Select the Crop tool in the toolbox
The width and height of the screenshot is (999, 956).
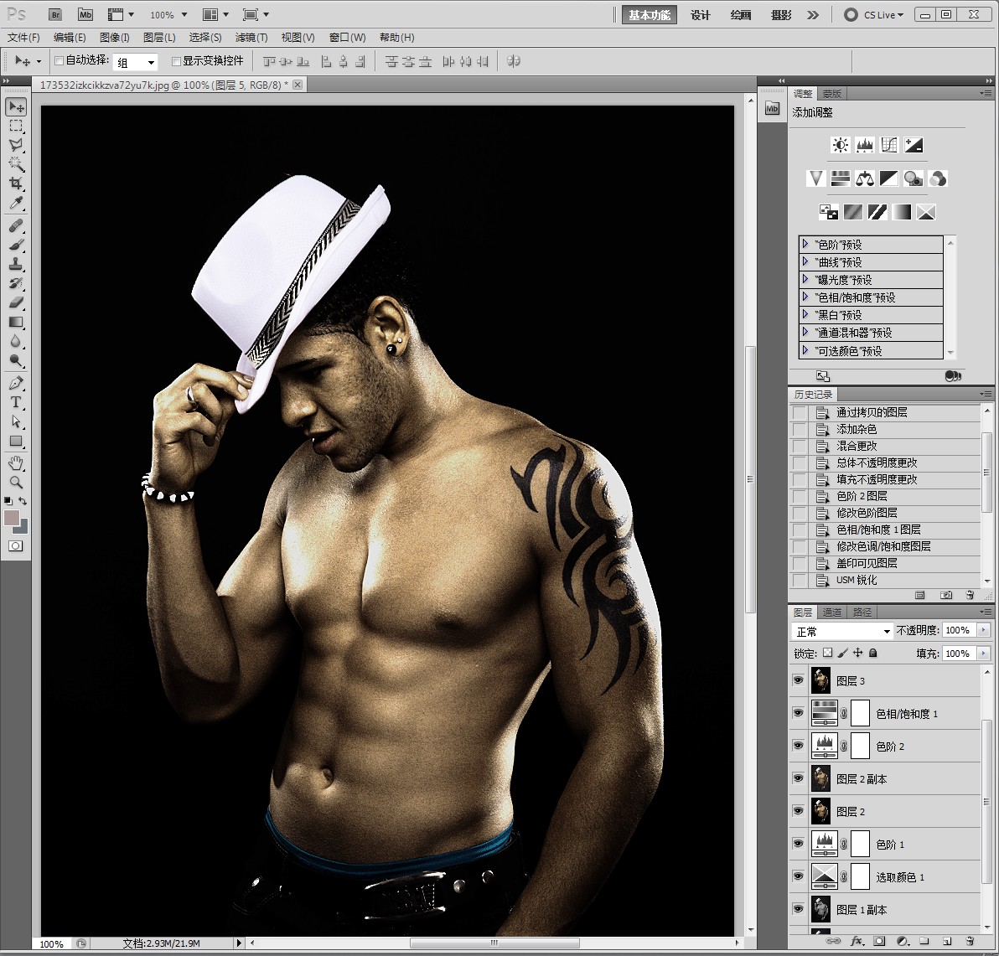click(x=16, y=183)
